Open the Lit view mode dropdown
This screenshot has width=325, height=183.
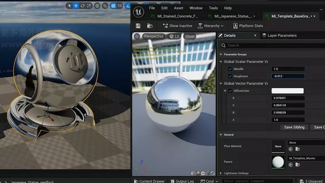[174, 36]
